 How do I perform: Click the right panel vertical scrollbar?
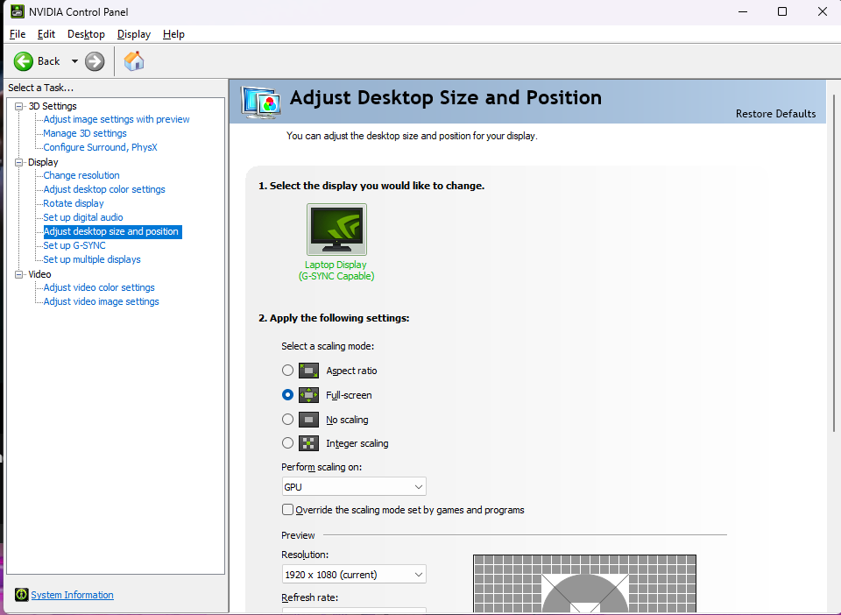coord(834,263)
